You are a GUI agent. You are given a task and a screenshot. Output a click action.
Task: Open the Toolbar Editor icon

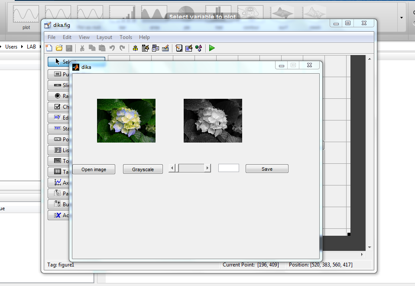[x=165, y=48]
